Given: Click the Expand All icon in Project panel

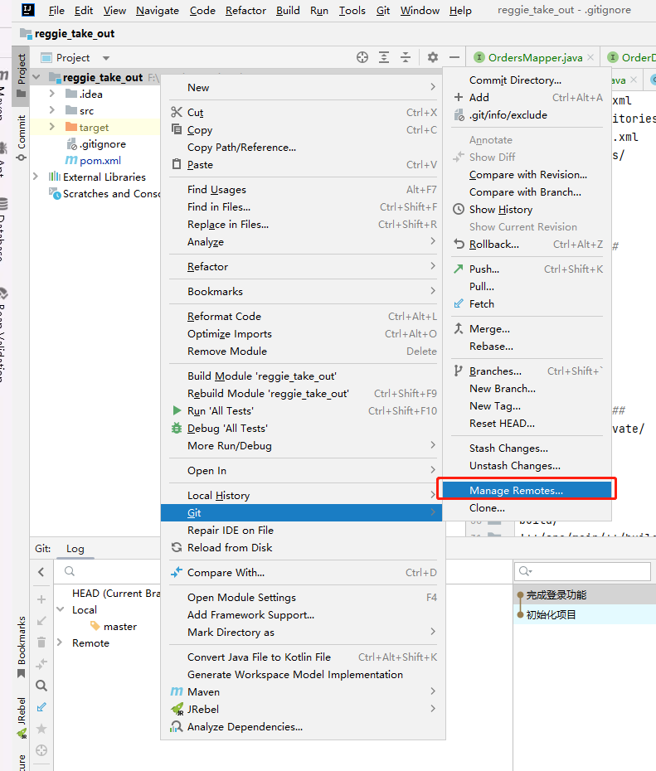Looking at the screenshot, I should [x=384, y=57].
